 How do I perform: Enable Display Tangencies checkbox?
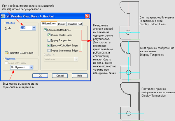click(49, 40)
